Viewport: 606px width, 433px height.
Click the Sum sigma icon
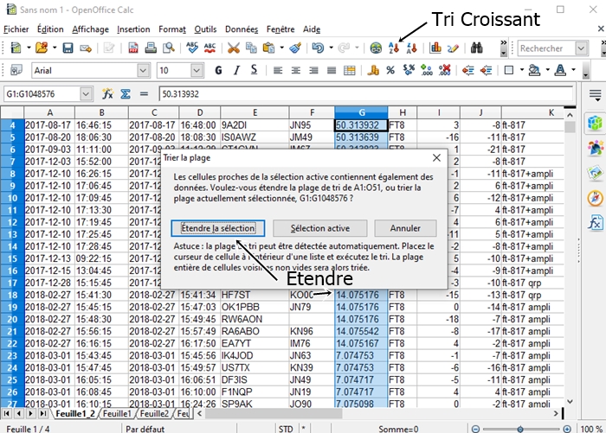(x=126, y=94)
